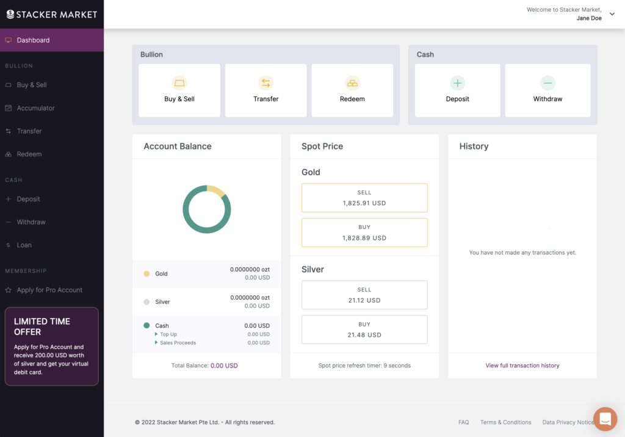Go to Accumulator in the sidebar
Viewport: 625px width, 437px height.
[52, 108]
